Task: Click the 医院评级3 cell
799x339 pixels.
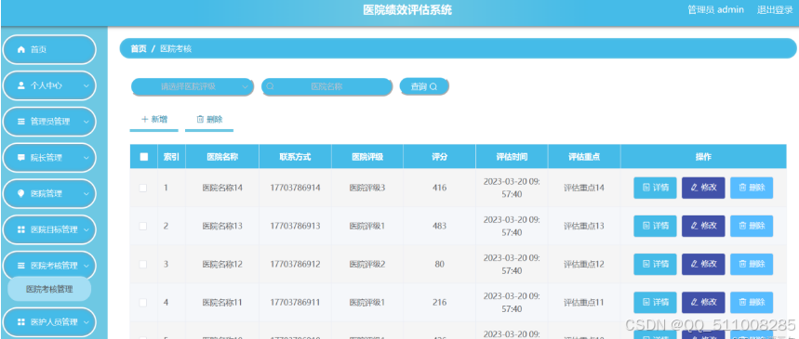Action: point(366,188)
